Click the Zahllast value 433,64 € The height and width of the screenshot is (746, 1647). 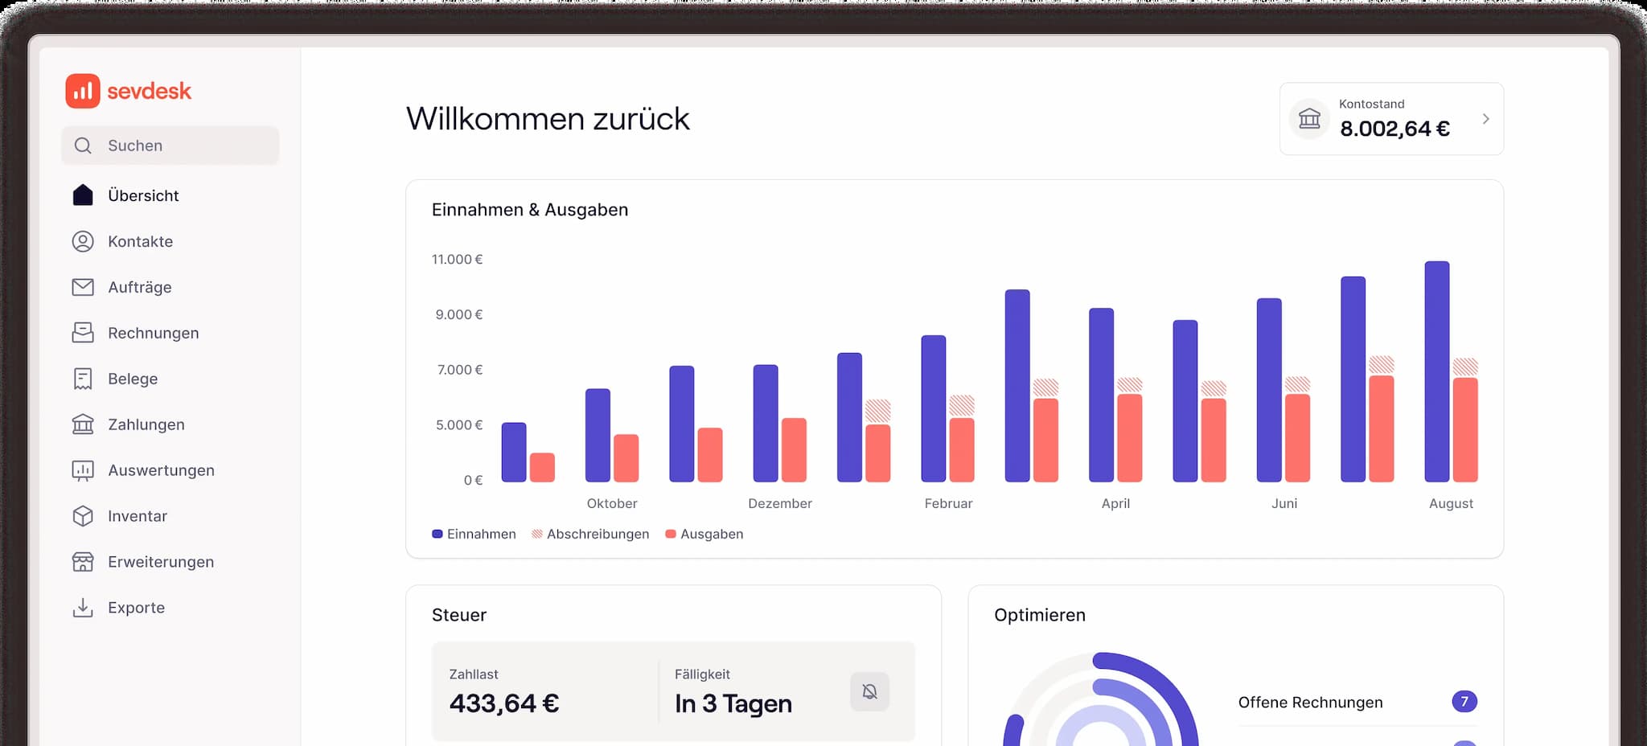point(504,703)
